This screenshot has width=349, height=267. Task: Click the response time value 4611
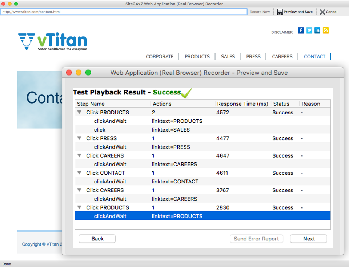[222, 173]
